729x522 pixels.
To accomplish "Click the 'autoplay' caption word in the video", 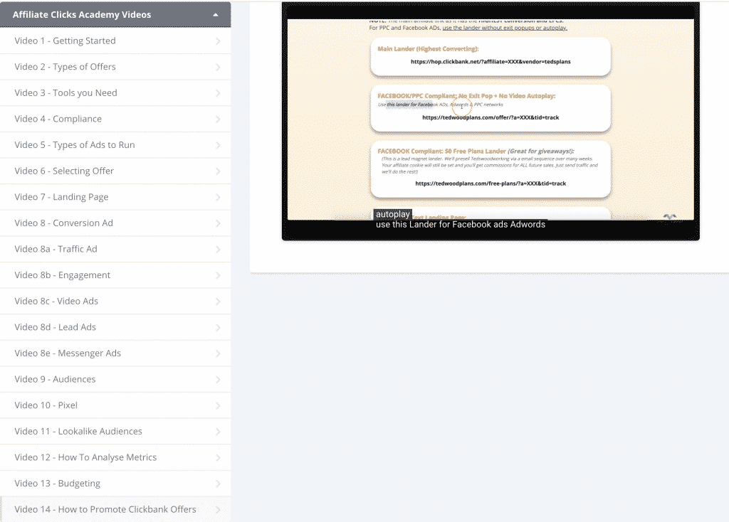I will (393, 214).
